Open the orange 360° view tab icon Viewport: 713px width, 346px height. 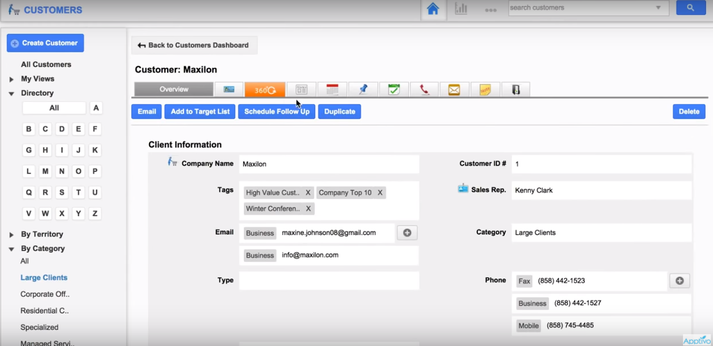point(264,89)
